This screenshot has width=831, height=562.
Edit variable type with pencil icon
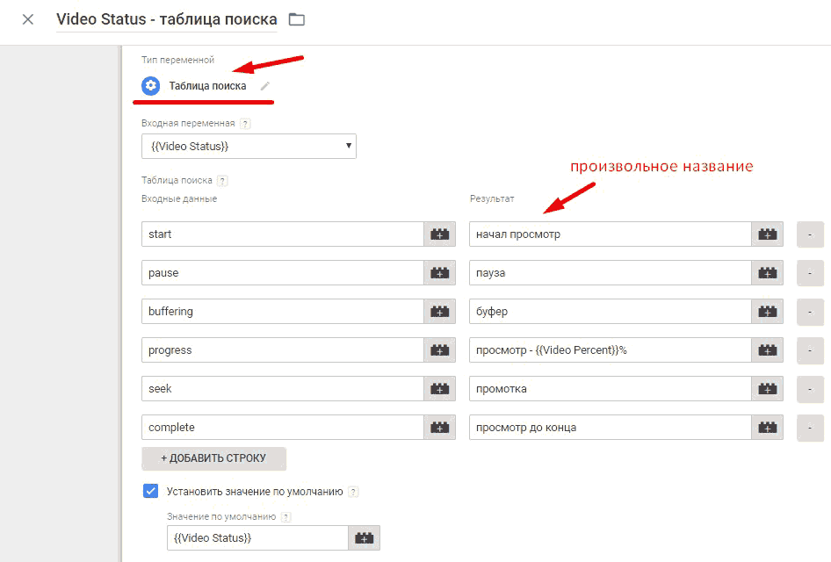[265, 86]
